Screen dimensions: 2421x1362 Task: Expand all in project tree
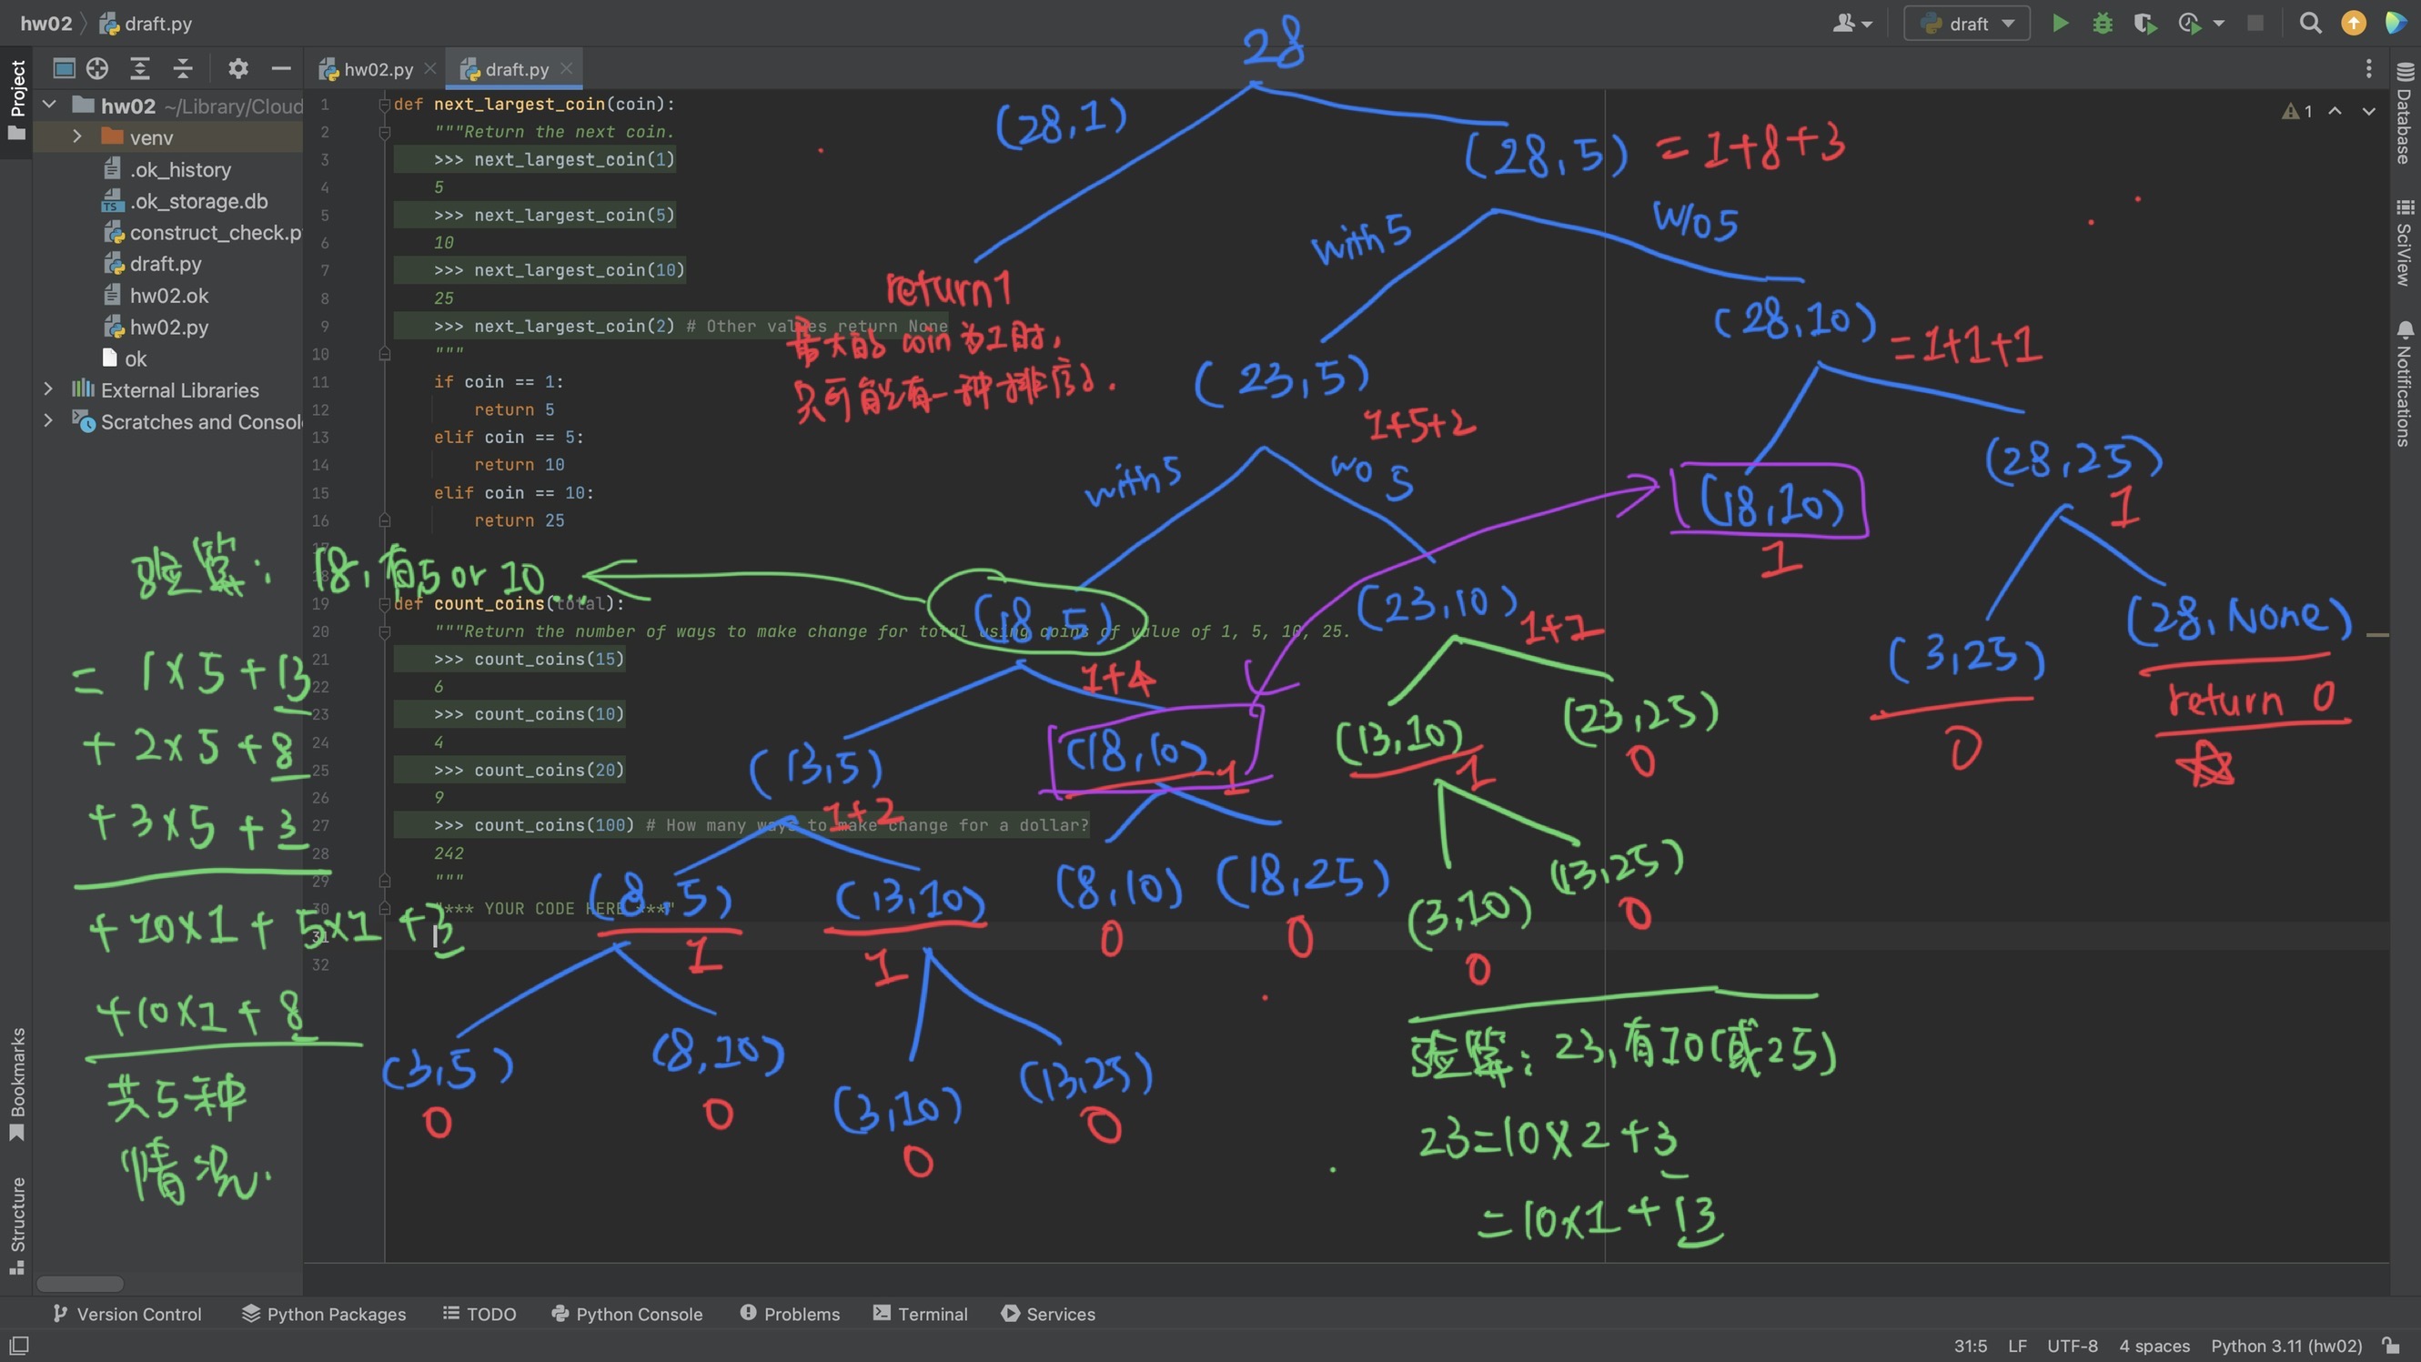point(140,68)
